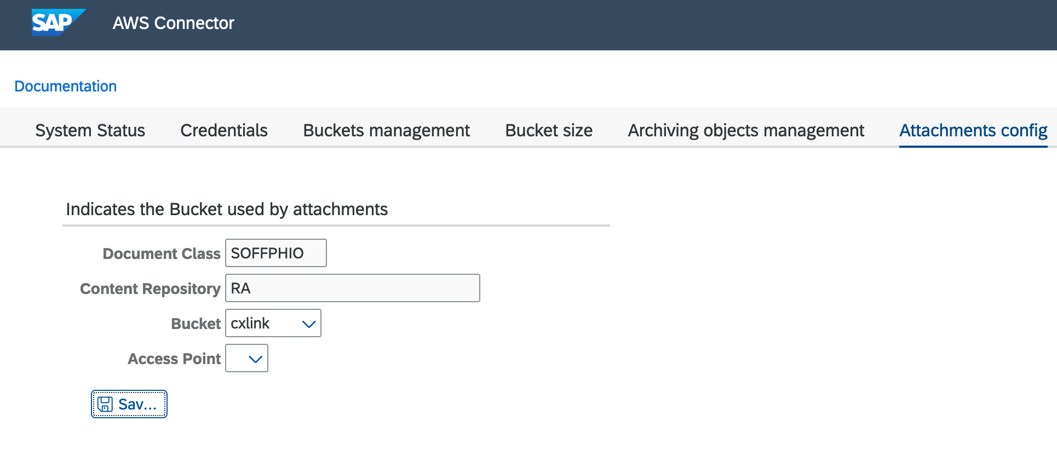Go to the Buckets management tab
The image size is (1057, 450).
(x=386, y=130)
